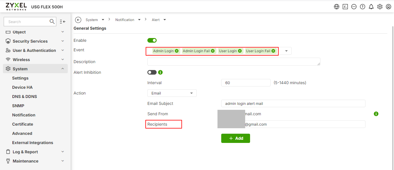
Task: Click the General Settings heading
Action: [90, 28]
